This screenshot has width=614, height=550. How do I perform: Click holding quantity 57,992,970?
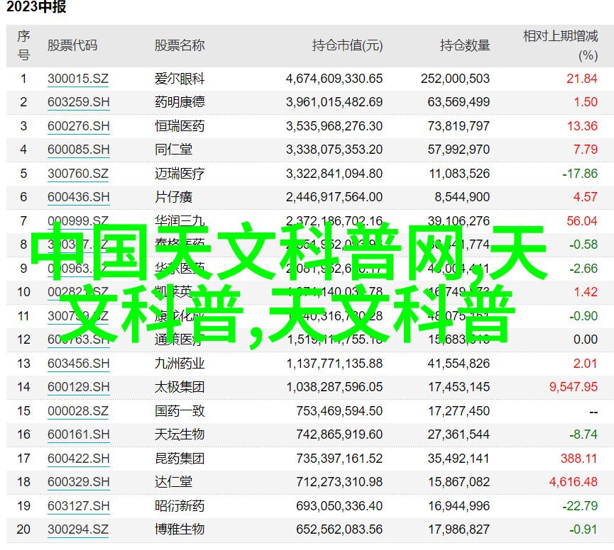(459, 150)
